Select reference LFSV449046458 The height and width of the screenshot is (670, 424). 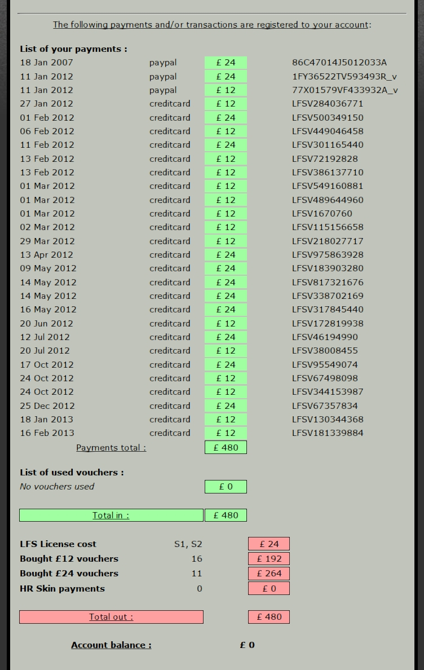(x=328, y=131)
